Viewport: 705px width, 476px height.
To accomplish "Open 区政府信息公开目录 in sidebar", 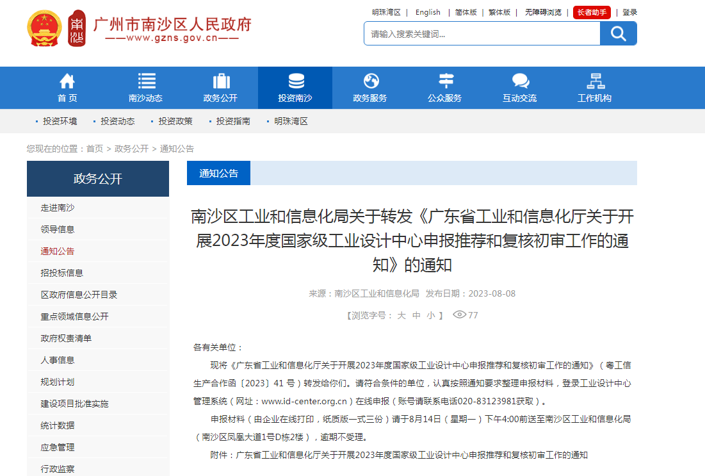I will tap(79, 295).
